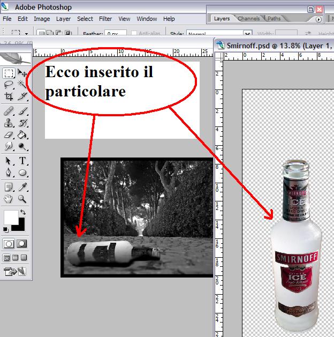The image size is (334, 337).
Task: Open the Edit menu
Action: coord(22,19)
